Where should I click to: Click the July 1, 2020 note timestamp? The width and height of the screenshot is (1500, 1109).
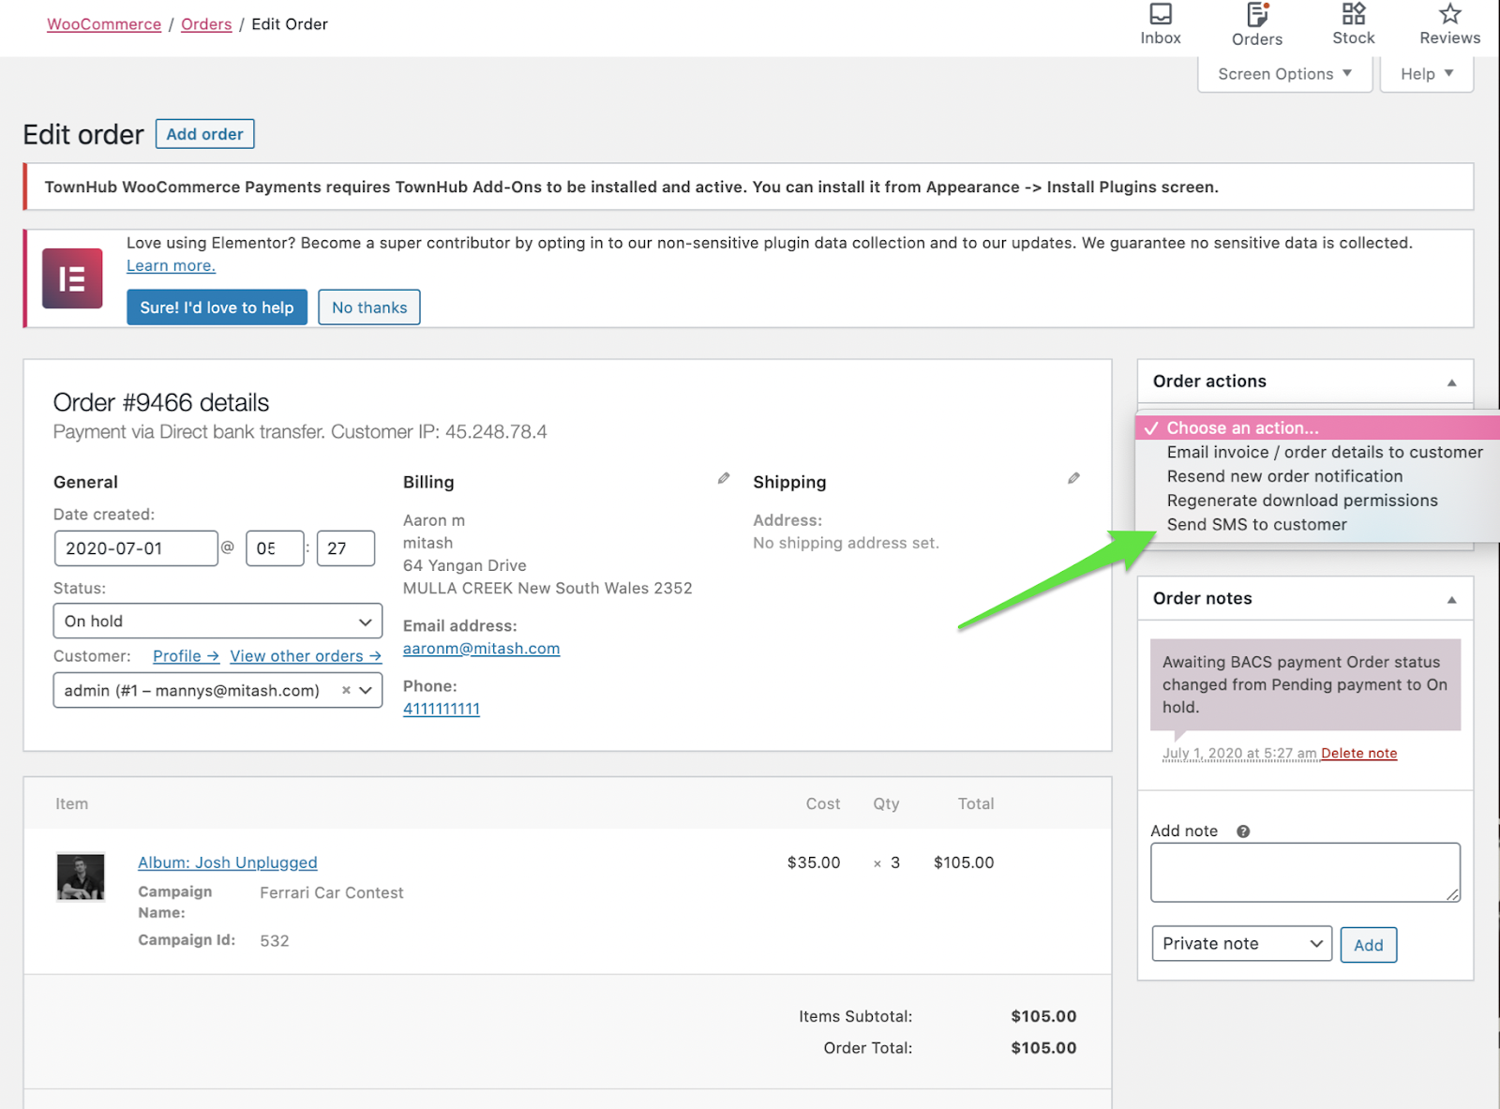click(x=1239, y=754)
